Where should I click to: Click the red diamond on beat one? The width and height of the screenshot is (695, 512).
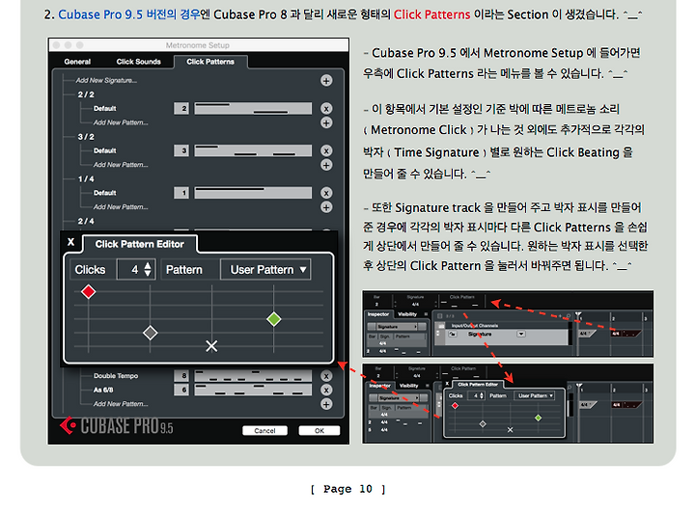(x=88, y=291)
